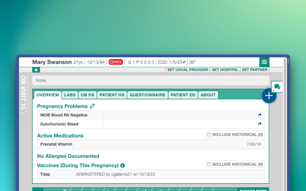Viewport: 306px width, 191px height.
Task: Click the birthday cake icon
Action: coord(36,70)
